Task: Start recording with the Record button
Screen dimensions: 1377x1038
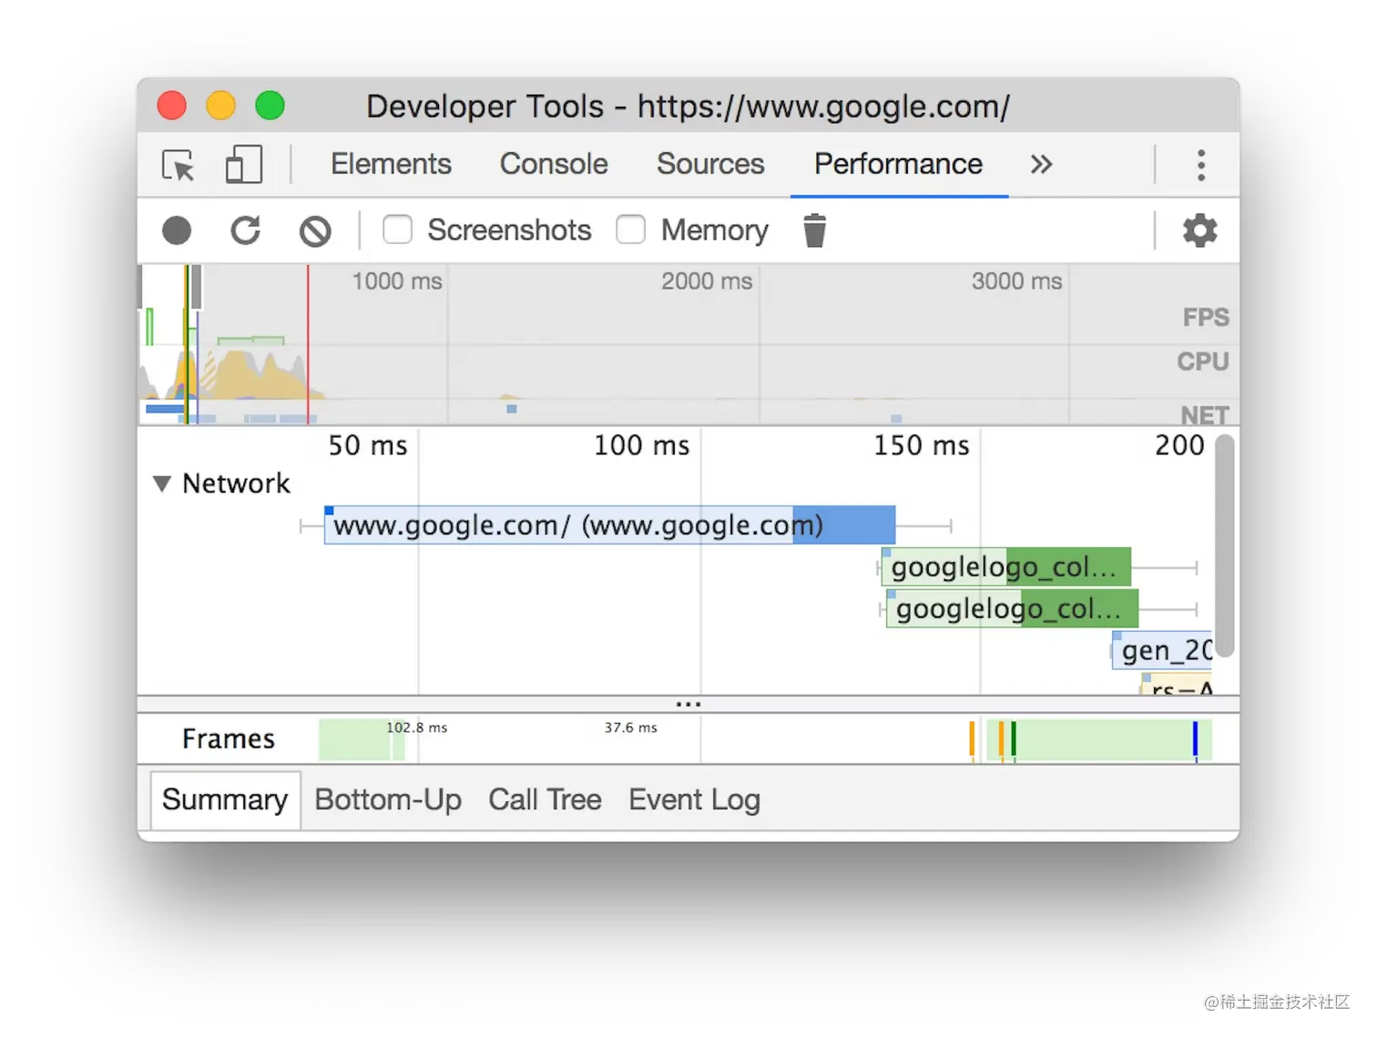Action: (177, 230)
